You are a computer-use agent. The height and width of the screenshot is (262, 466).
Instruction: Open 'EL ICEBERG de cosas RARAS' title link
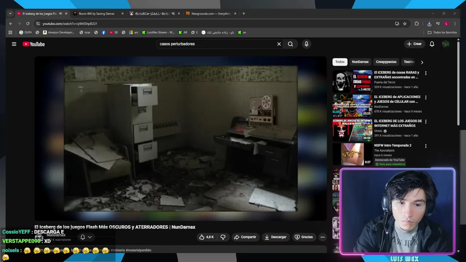click(396, 75)
